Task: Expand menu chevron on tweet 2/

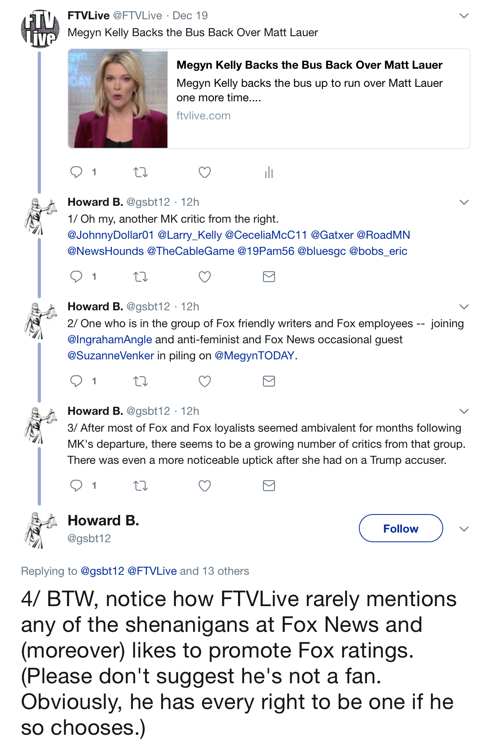Action: (x=464, y=307)
